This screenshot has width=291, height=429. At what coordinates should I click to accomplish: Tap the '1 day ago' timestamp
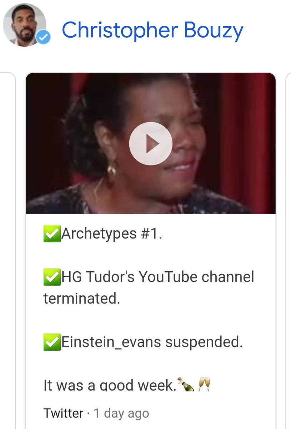click(x=121, y=413)
